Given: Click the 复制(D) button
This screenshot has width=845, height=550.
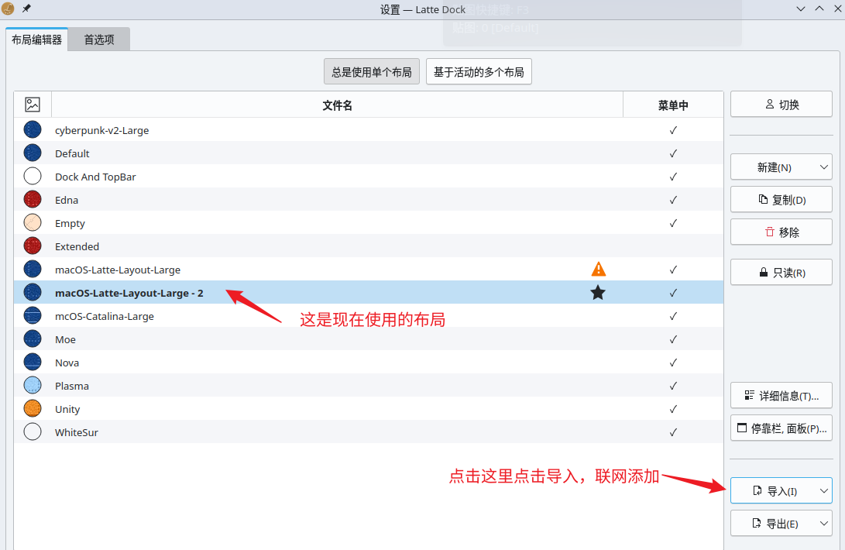Looking at the screenshot, I should click(781, 200).
